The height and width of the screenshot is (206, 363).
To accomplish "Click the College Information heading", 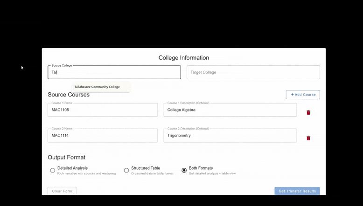I will [184, 58].
